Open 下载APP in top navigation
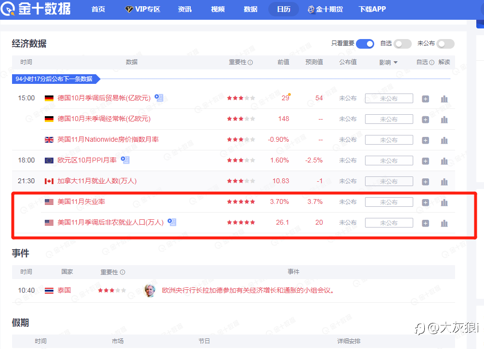Viewport: 484px width, 349px height. 372,9
